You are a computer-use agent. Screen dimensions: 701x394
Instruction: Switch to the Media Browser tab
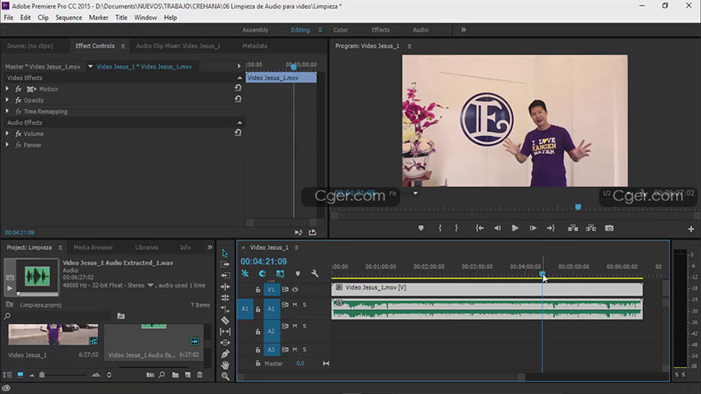93,248
